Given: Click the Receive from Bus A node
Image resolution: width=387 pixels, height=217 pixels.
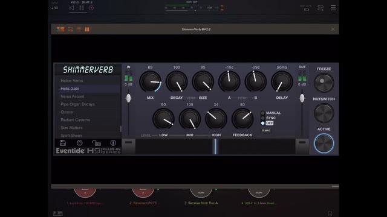Looking at the screenshot, I should pyautogui.click(x=201, y=193).
